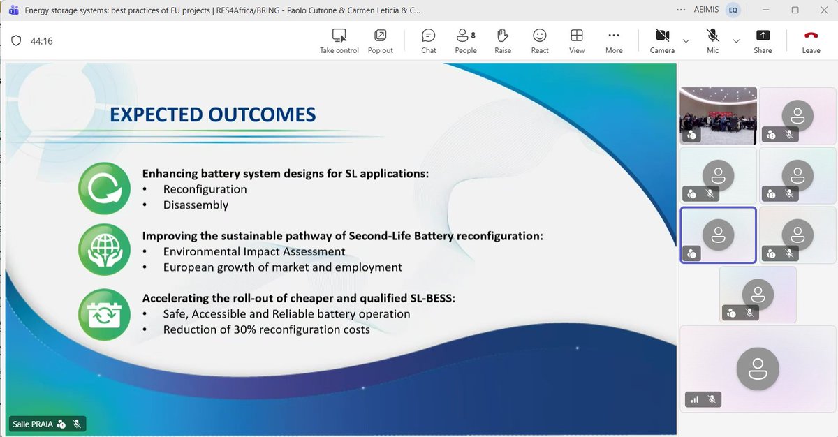
Task: Click external-user icon on video thumbnail
Action: (x=692, y=135)
